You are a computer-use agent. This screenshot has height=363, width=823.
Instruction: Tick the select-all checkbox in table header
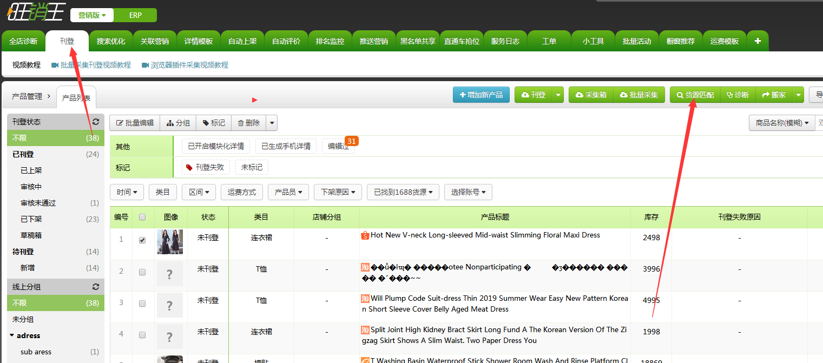click(x=142, y=217)
